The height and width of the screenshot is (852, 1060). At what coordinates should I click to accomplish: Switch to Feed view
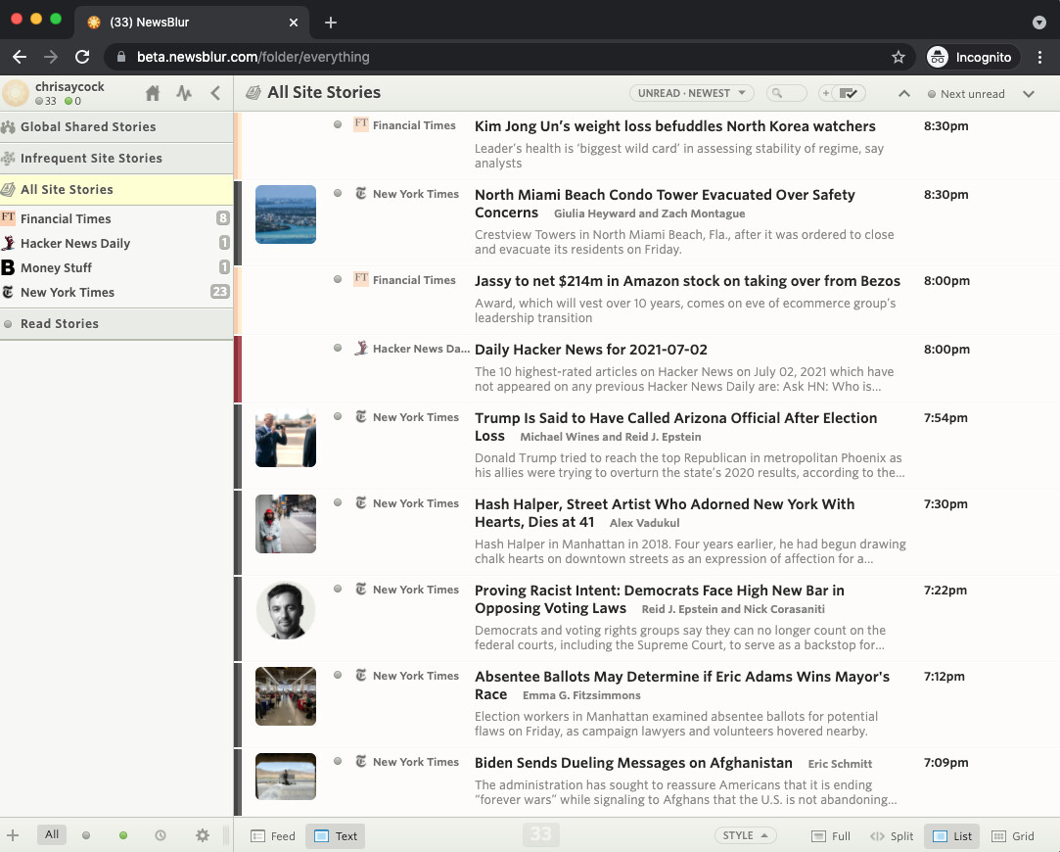tap(273, 836)
